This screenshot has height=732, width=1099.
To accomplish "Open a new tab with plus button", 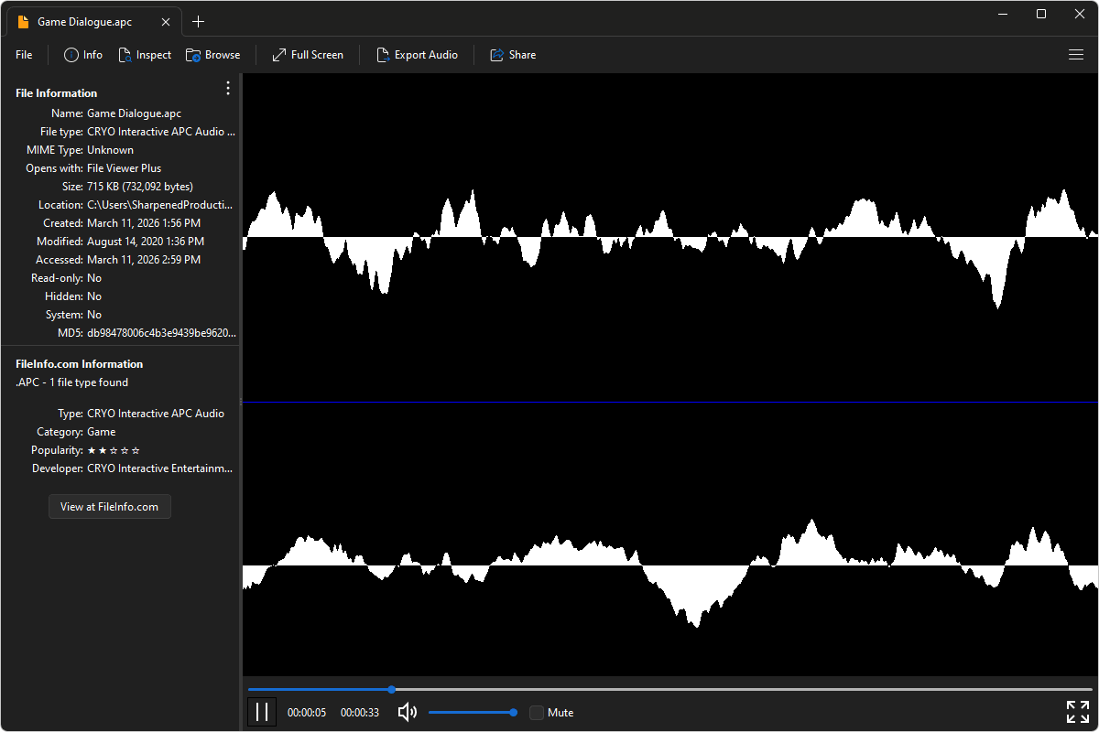I will [x=199, y=21].
